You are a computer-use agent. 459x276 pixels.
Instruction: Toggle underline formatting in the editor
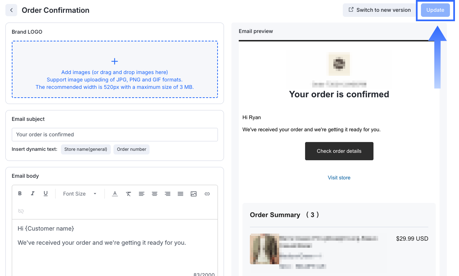pos(46,194)
